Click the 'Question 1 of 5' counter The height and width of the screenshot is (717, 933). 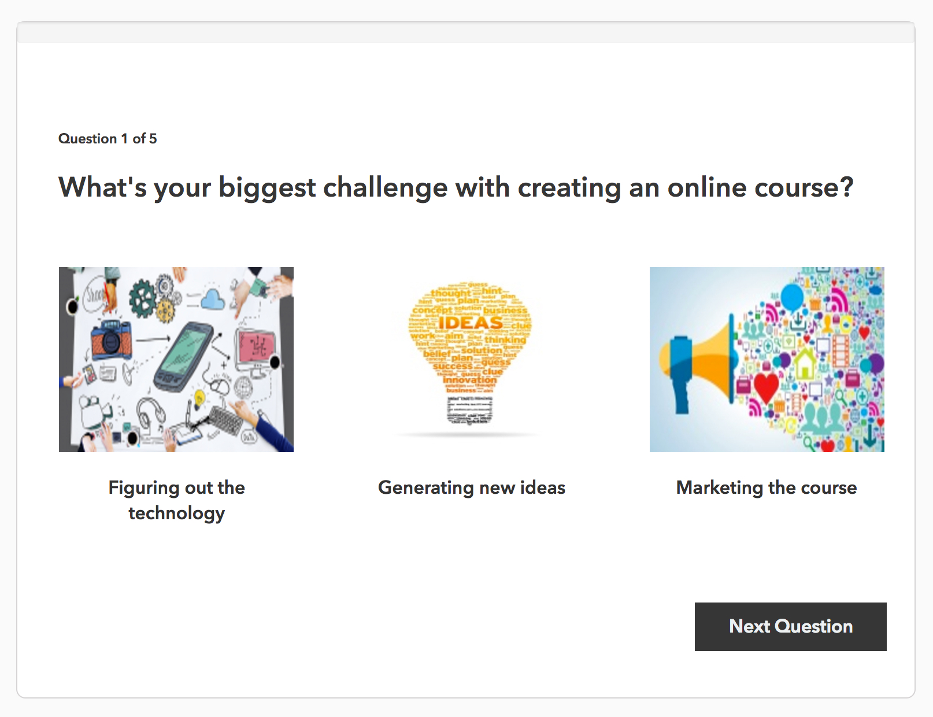(x=108, y=139)
